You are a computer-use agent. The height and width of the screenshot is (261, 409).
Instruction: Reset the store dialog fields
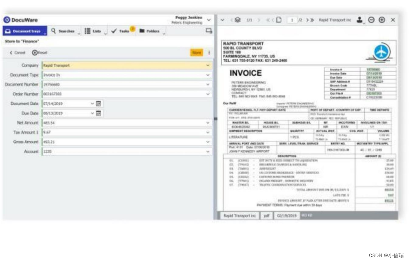[40, 53]
